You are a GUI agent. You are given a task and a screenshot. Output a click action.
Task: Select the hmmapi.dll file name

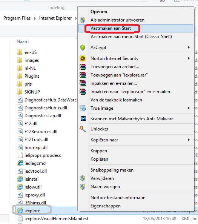[x=36, y=147]
